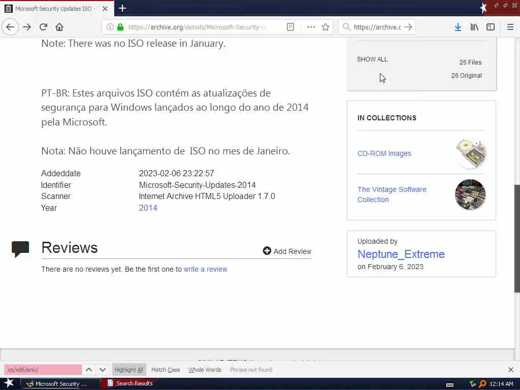Click the Vintage Software Collection thumbnail
This screenshot has height=390, width=520.
pos(470,194)
